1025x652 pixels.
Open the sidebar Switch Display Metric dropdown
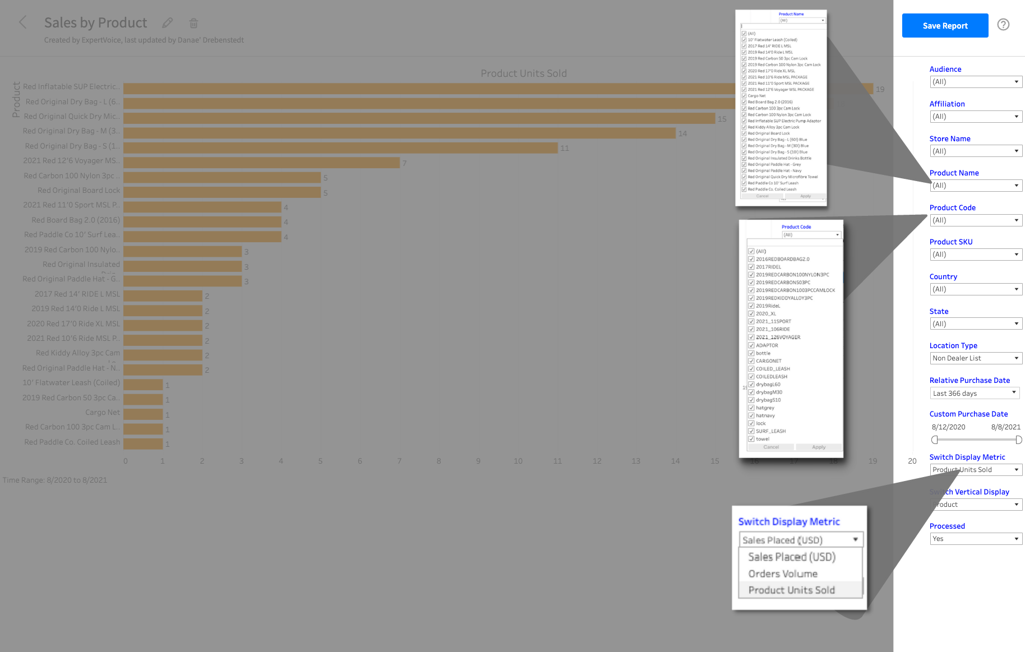(976, 470)
